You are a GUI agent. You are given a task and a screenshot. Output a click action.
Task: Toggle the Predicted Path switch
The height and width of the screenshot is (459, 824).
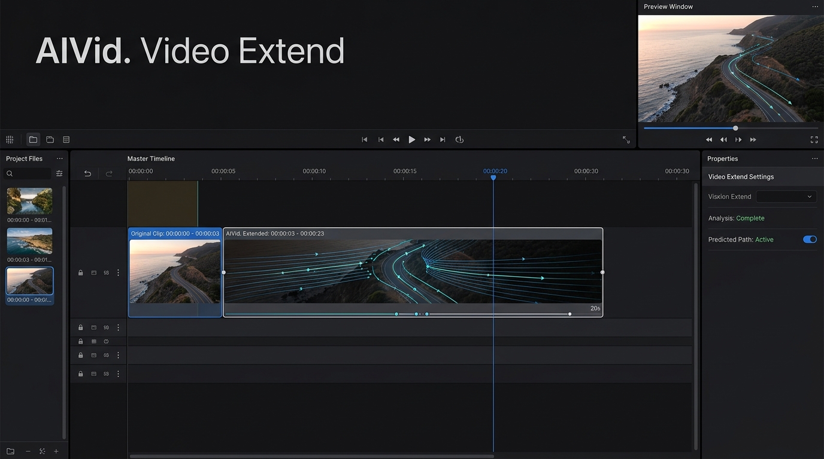(x=810, y=239)
